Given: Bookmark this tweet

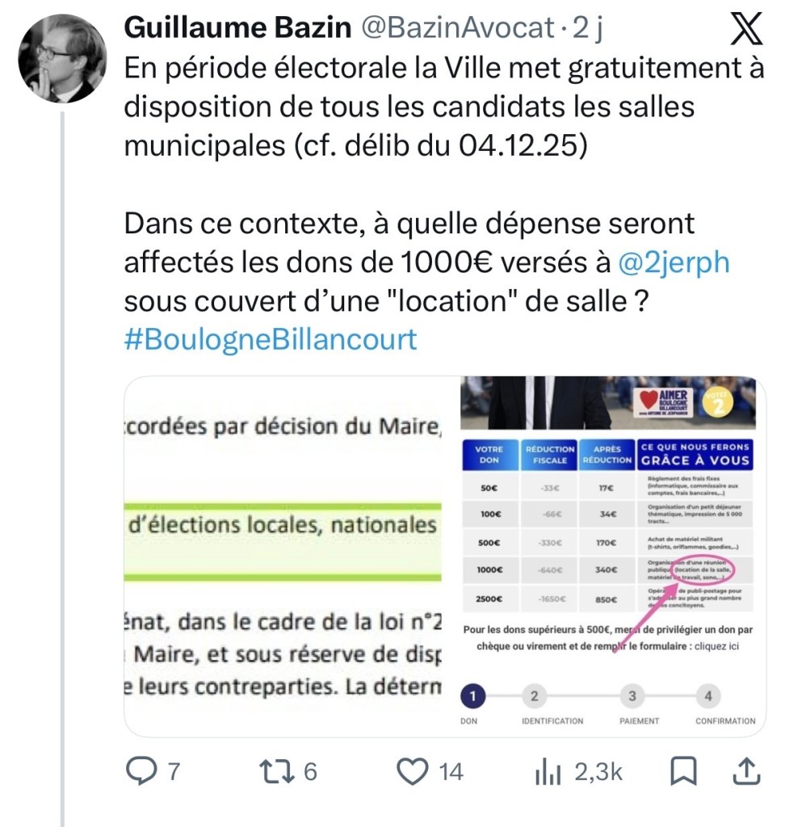Looking at the screenshot, I should (x=684, y=771).
